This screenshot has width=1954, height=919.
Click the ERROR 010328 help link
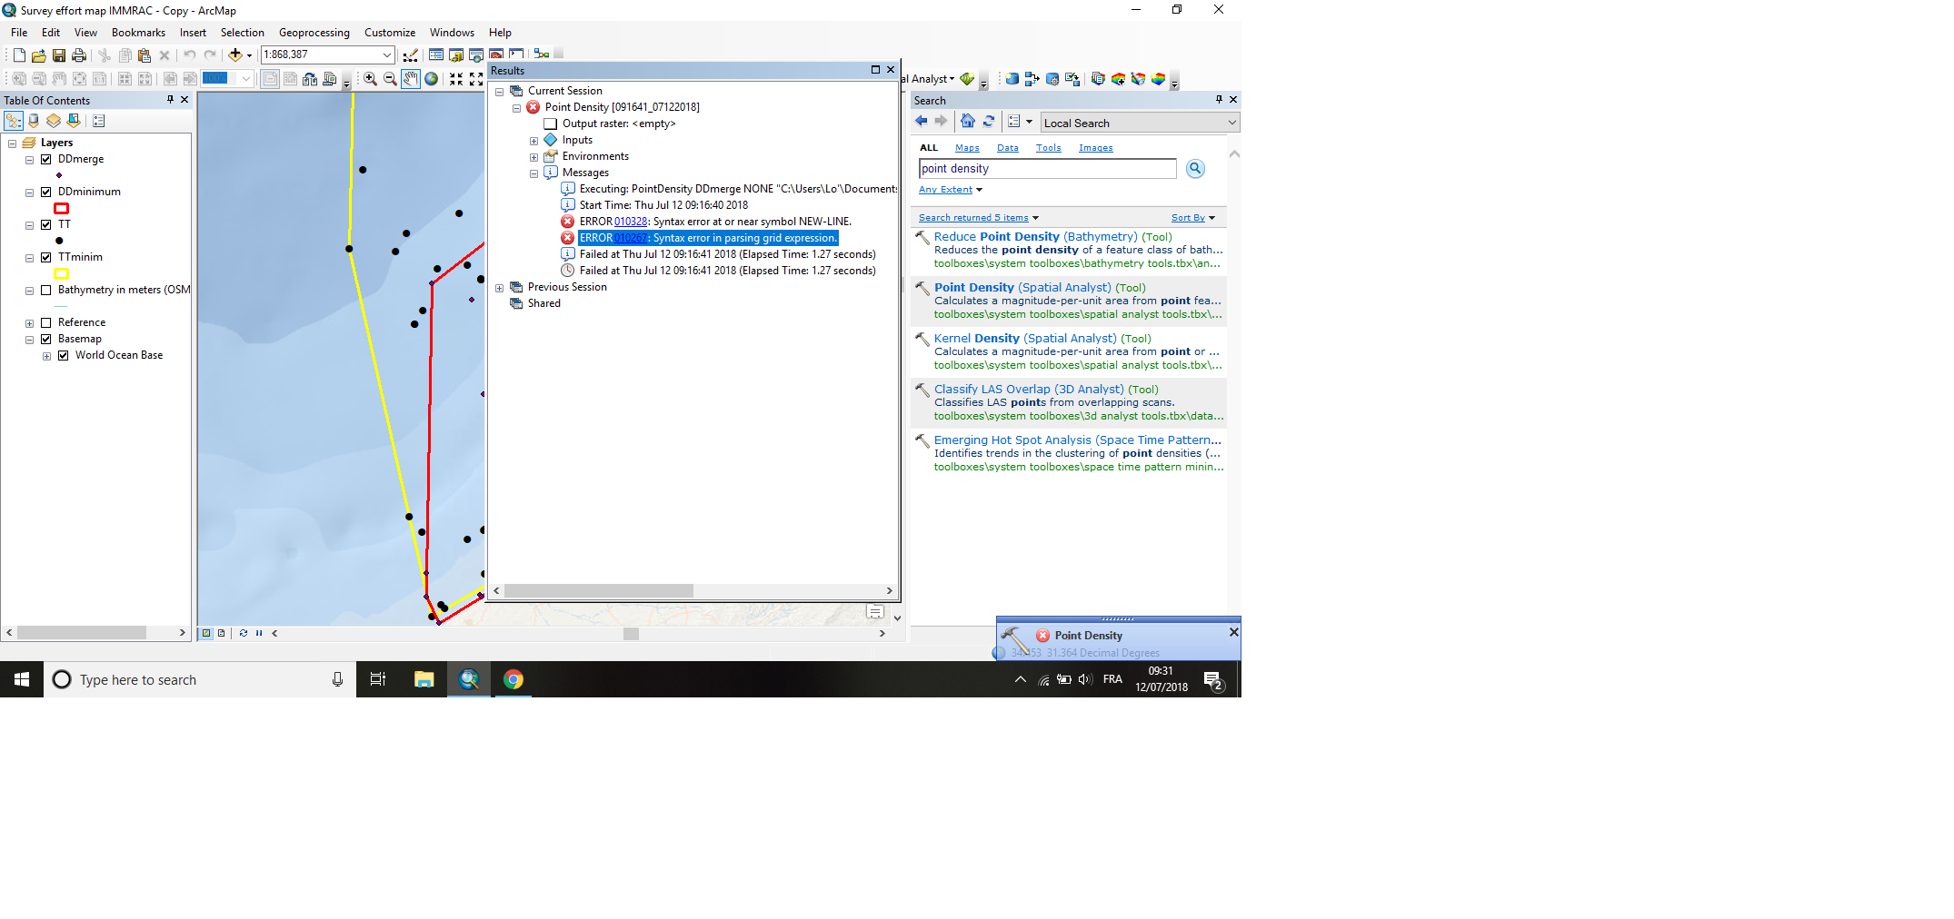click(631, 222)
